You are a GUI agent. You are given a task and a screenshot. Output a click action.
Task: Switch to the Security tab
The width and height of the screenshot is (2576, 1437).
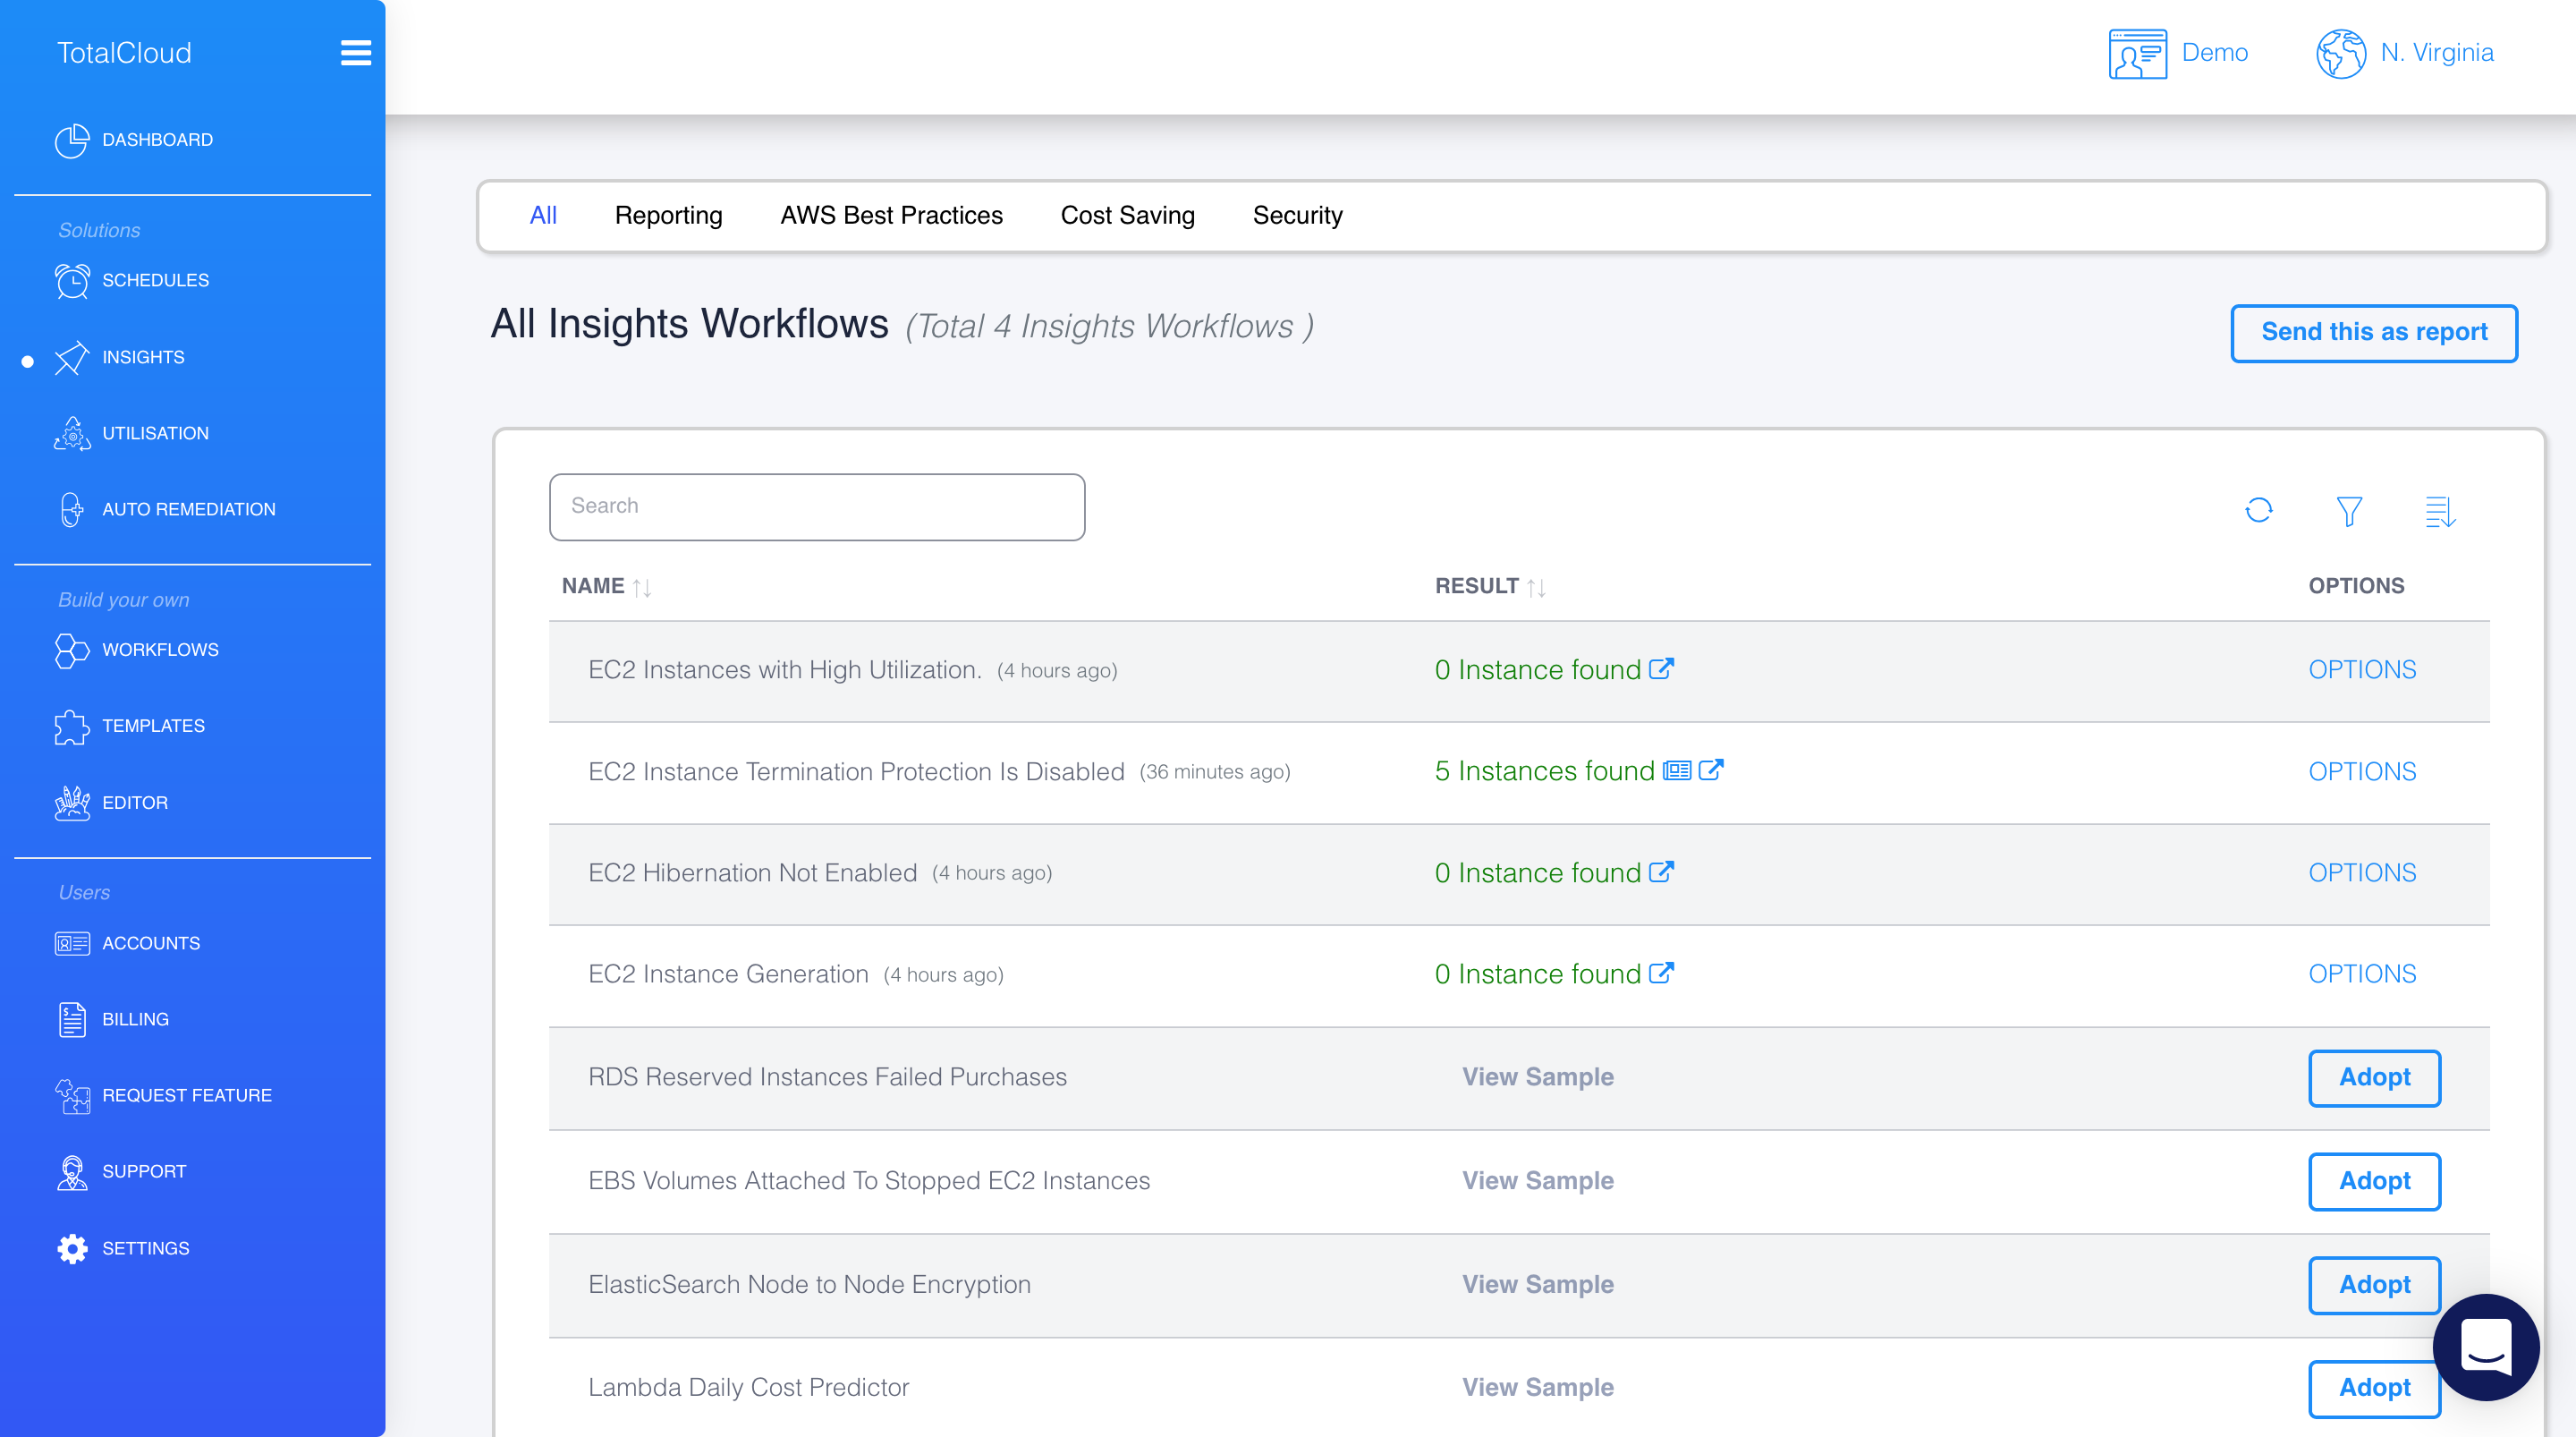(x=1297, y=215)
